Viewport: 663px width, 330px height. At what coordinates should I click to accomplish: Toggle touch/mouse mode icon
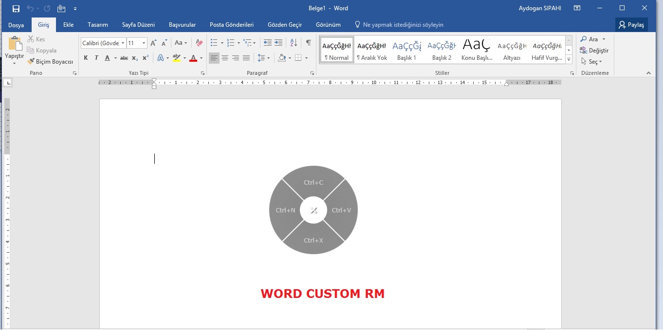61,8
